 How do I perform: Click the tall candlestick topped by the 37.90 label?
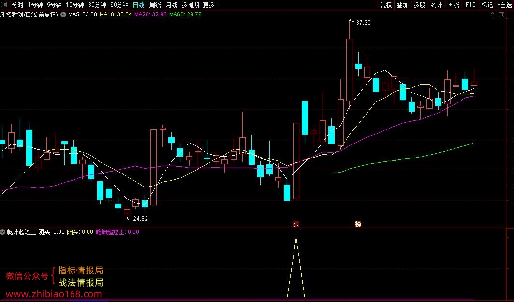350,70
